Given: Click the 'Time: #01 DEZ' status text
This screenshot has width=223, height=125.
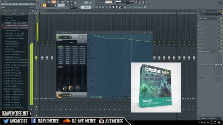Looking at the screenshot, I should point(97,97).
